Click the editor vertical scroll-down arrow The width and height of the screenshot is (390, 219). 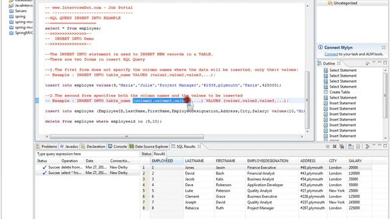307,131
